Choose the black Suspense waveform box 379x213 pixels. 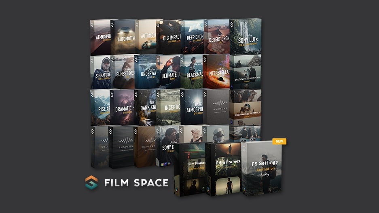[122, 147]
